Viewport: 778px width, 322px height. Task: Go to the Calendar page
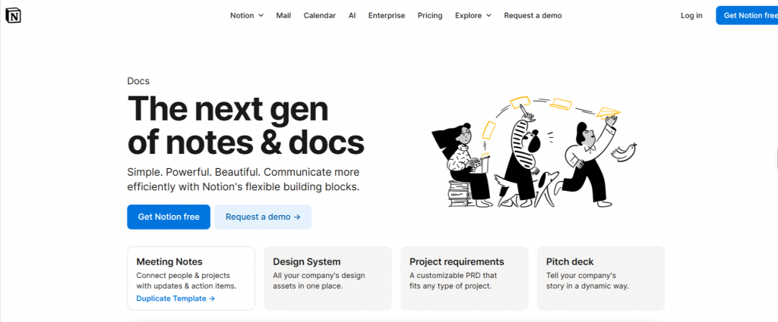click(x=319, y=15)
